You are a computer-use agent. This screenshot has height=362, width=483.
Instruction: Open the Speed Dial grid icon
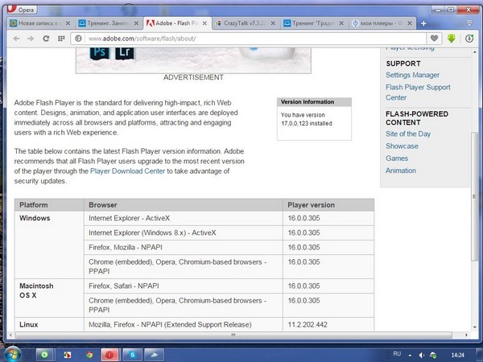click(x=61, y=39)
